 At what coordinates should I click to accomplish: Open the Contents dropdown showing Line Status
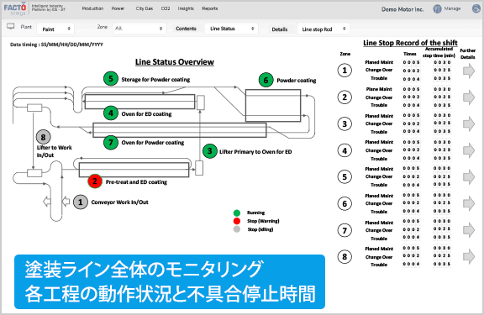pos(231,29)
